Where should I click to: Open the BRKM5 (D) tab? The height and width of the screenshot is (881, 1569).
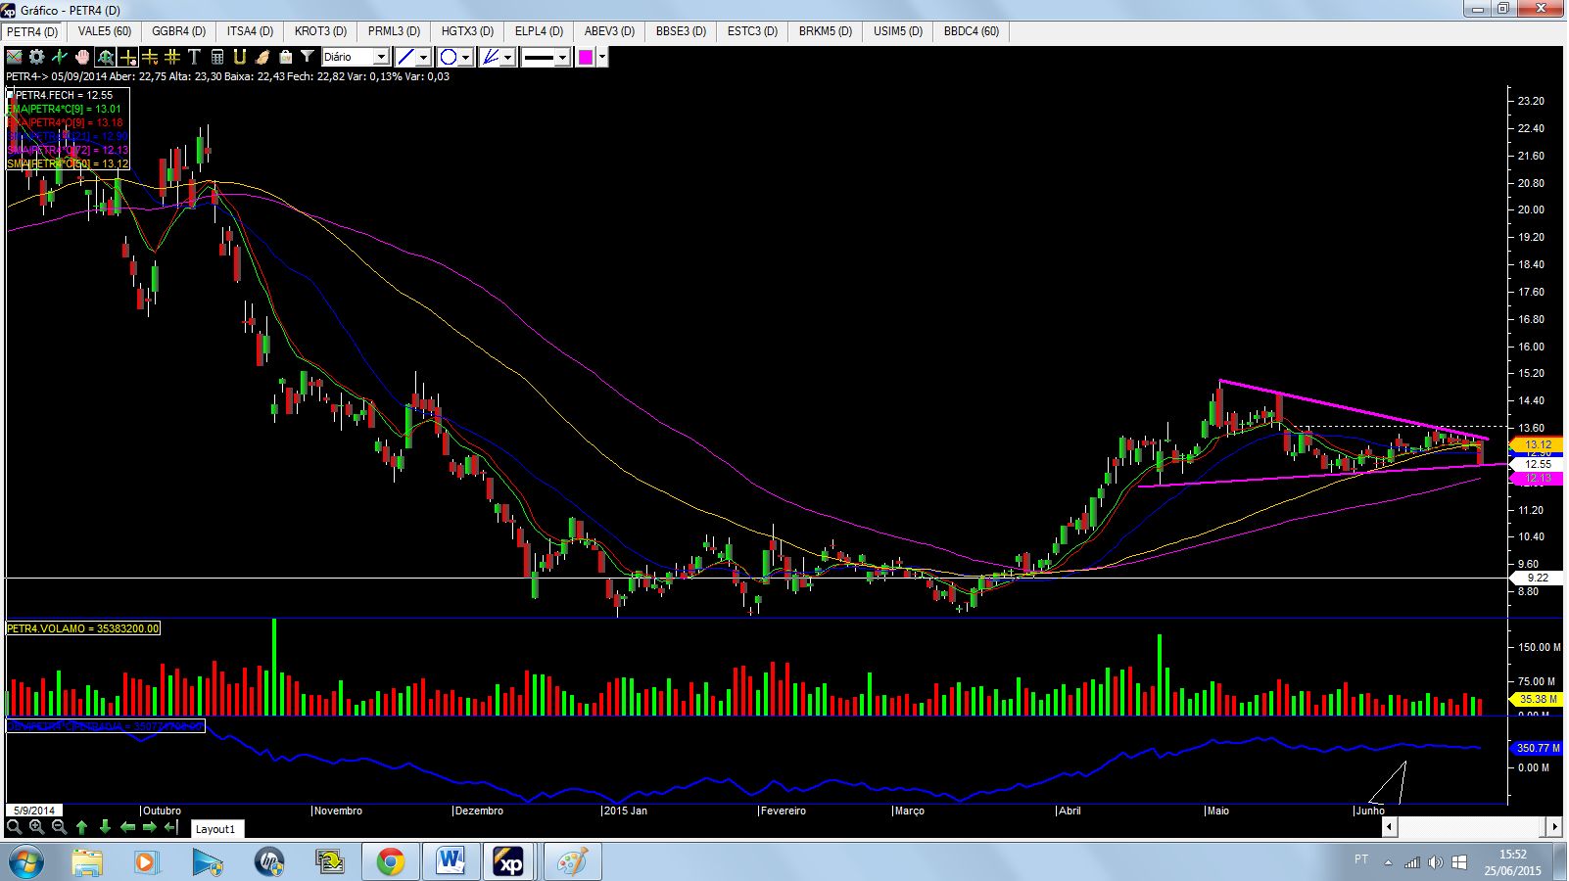point(826,31)
